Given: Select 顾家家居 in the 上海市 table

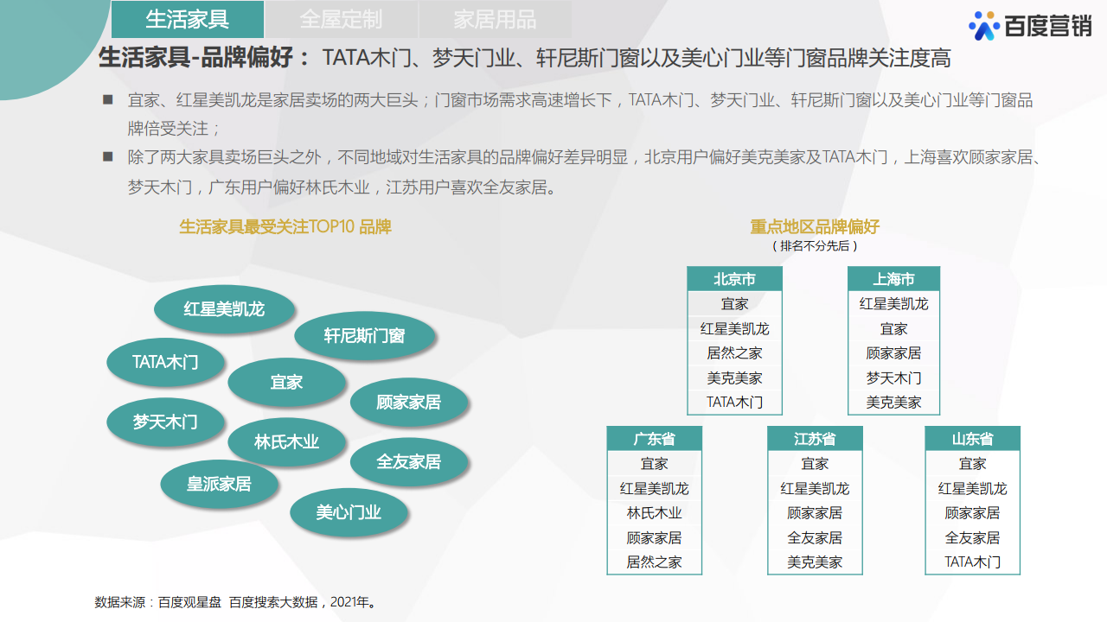Looking at the screenshot, I should point(893,352).
